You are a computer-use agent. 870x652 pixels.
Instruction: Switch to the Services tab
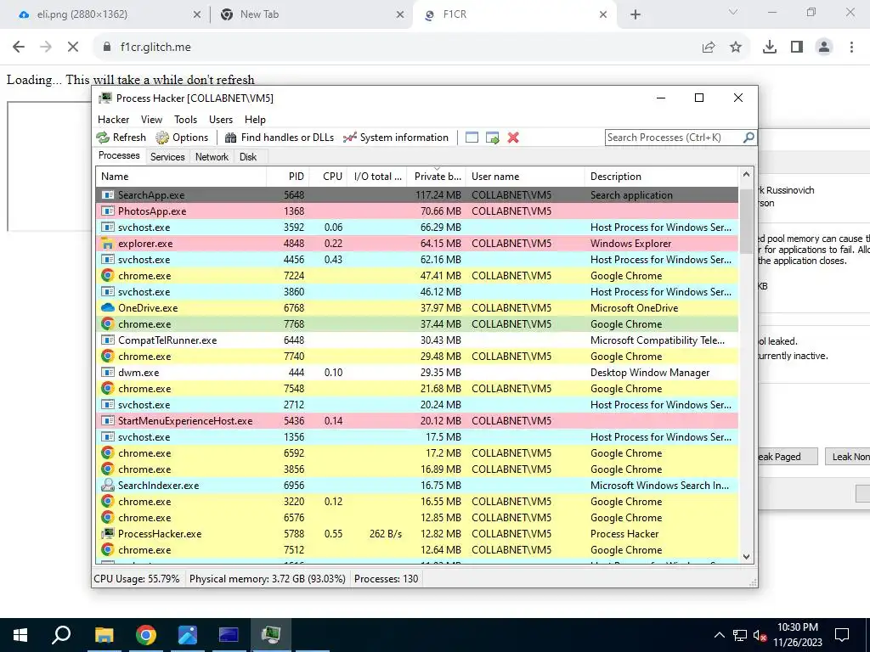pos(167,157)
